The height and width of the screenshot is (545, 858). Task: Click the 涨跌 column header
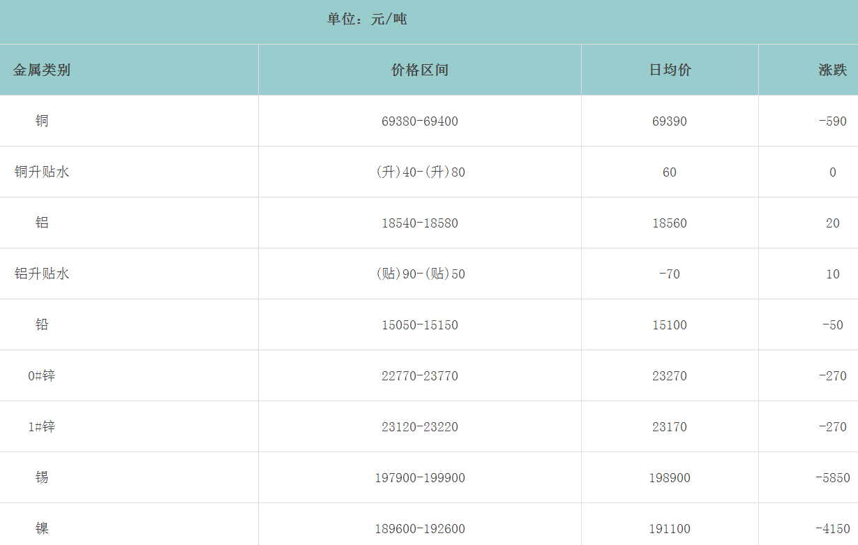coord(832,70)
